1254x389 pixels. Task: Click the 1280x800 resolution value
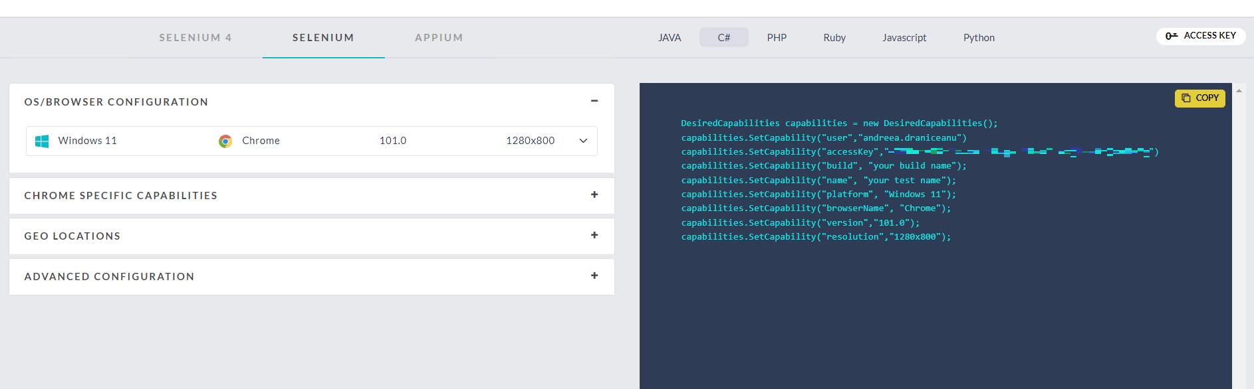tap(530, 141)
